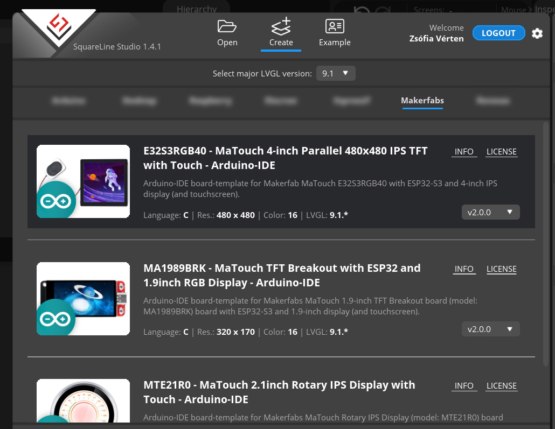Select the MA1989BRK board thumbnail
This screenshot has width=555, height=429.
[x=83, y=299]
